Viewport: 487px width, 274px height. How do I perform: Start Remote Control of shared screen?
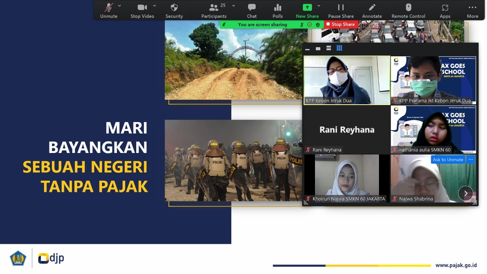[x=408, y=10]
